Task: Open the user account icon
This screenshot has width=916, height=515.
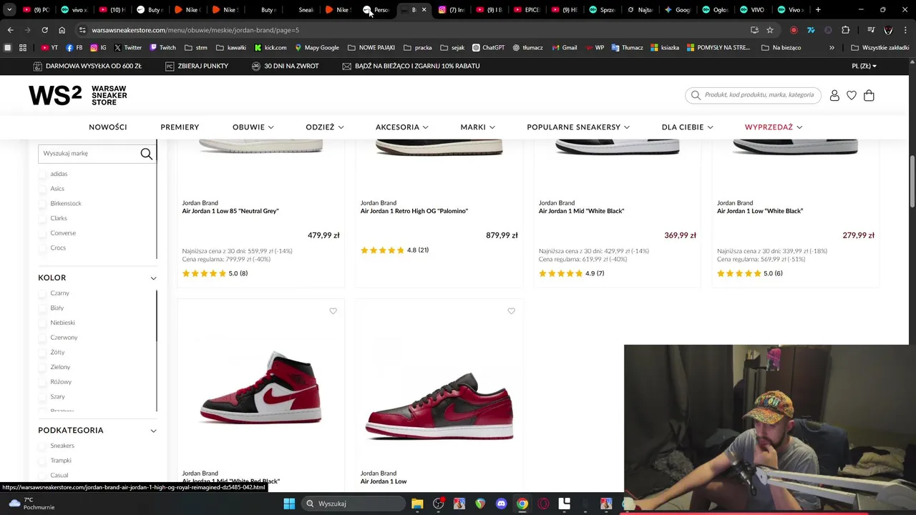Action: tap(834, 95)
